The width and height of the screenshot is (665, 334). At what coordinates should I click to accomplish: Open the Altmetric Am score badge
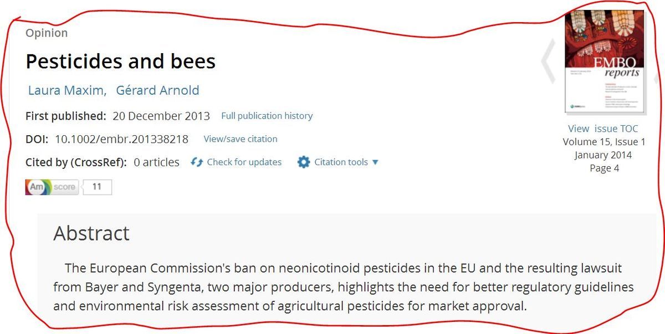coord(52,187)
